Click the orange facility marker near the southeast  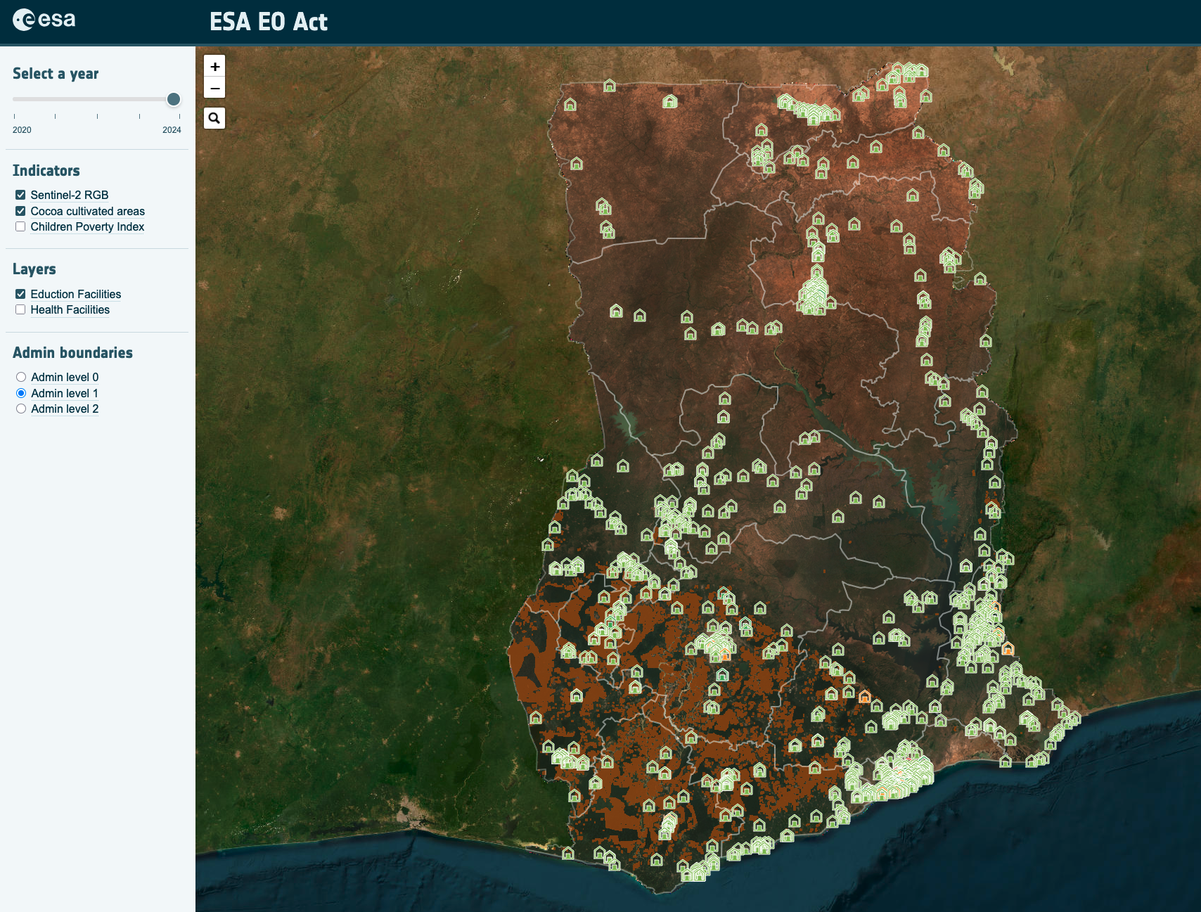tap(1008, 648)
